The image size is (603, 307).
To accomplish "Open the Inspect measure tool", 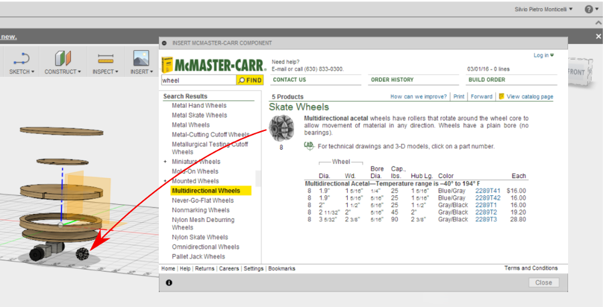I will coord(105,63).
